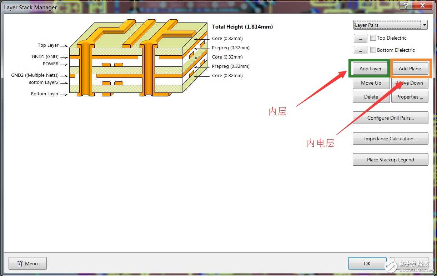The width and height of the screenshot is (437, 276).
Task: Click the middle Core (0.32mm) label
Action: click(x=227, y=57)
